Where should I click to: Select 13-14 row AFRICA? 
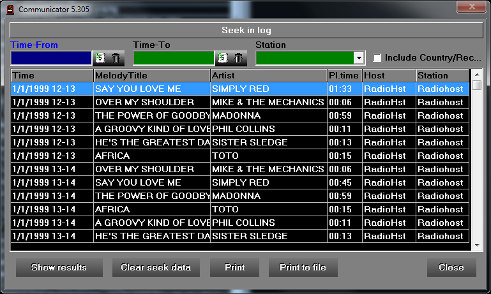coord(240,209)
